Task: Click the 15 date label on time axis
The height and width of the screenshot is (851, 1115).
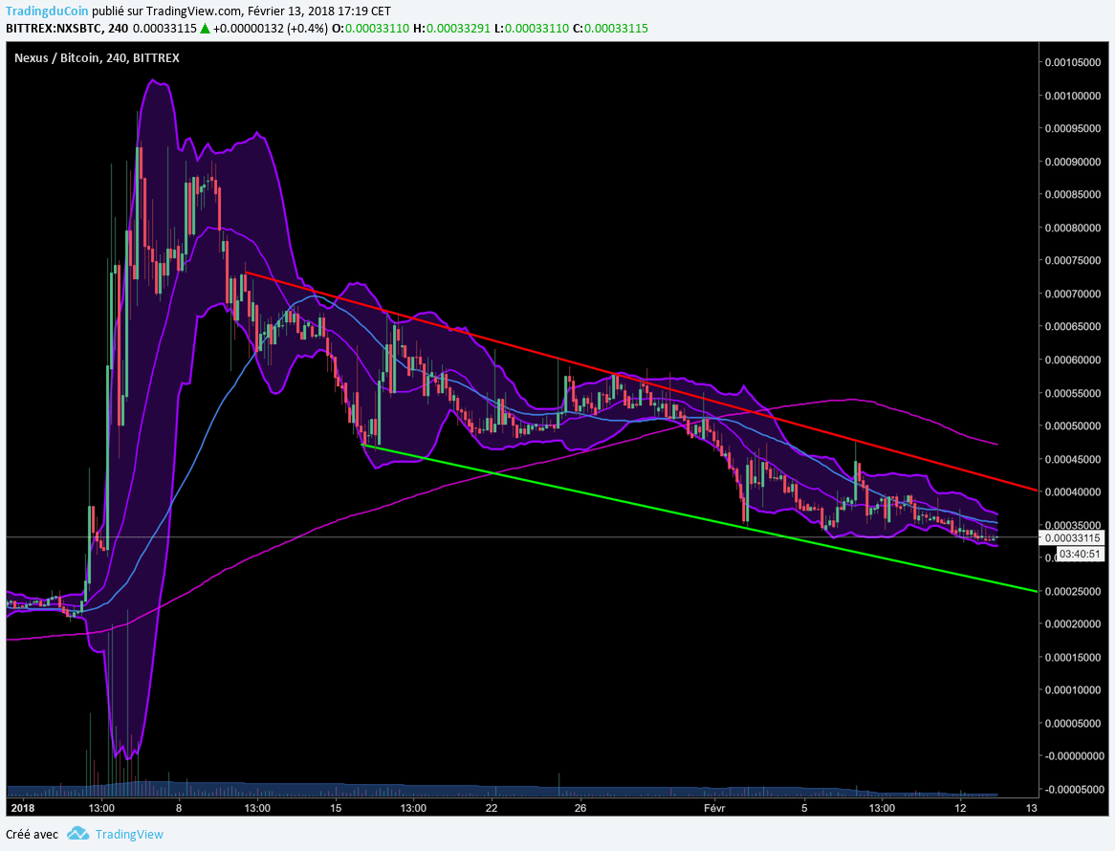Action: 336,808
